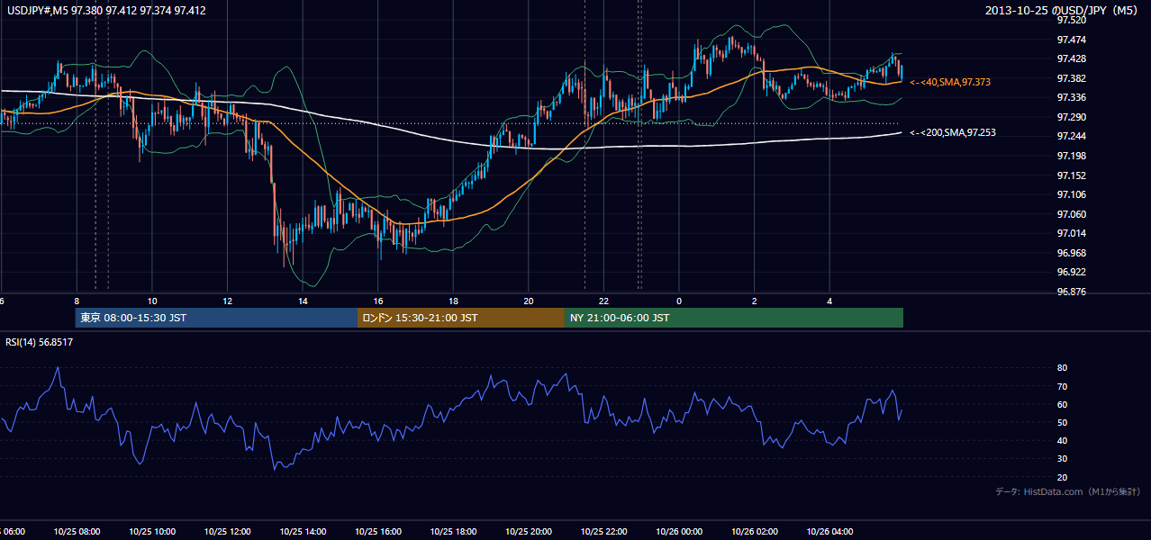
Task: Click RSI scale value 80
Action: click(x=1062, y=368)
